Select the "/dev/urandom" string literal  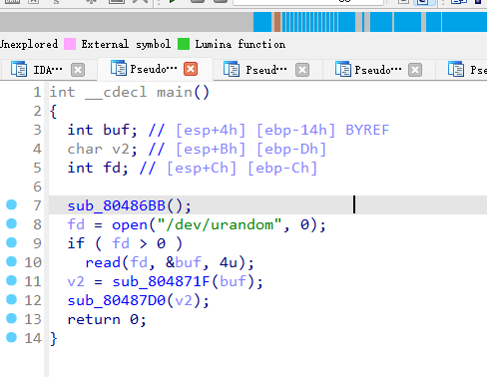coord(220,225)
